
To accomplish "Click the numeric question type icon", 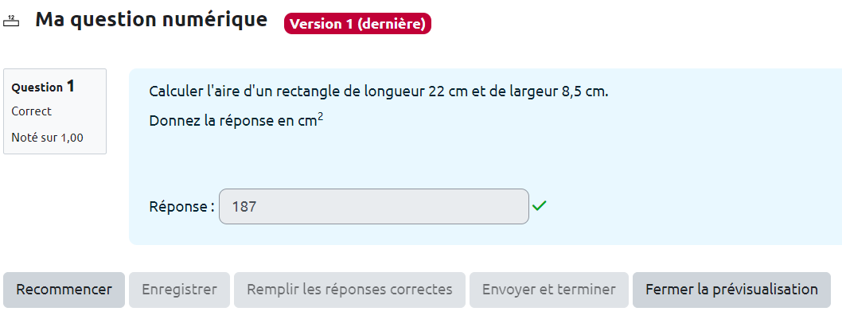I will pyautogui.click(x=11, y=21).
